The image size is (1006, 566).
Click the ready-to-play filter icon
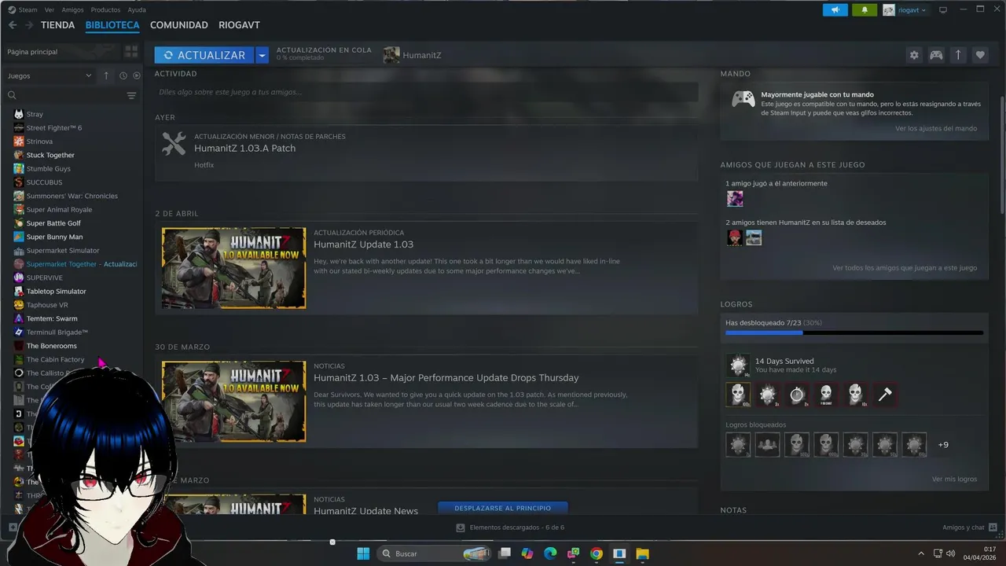[137, 75]
